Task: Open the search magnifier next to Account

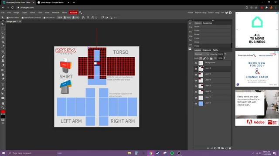Action: click(x=80, y=13)
